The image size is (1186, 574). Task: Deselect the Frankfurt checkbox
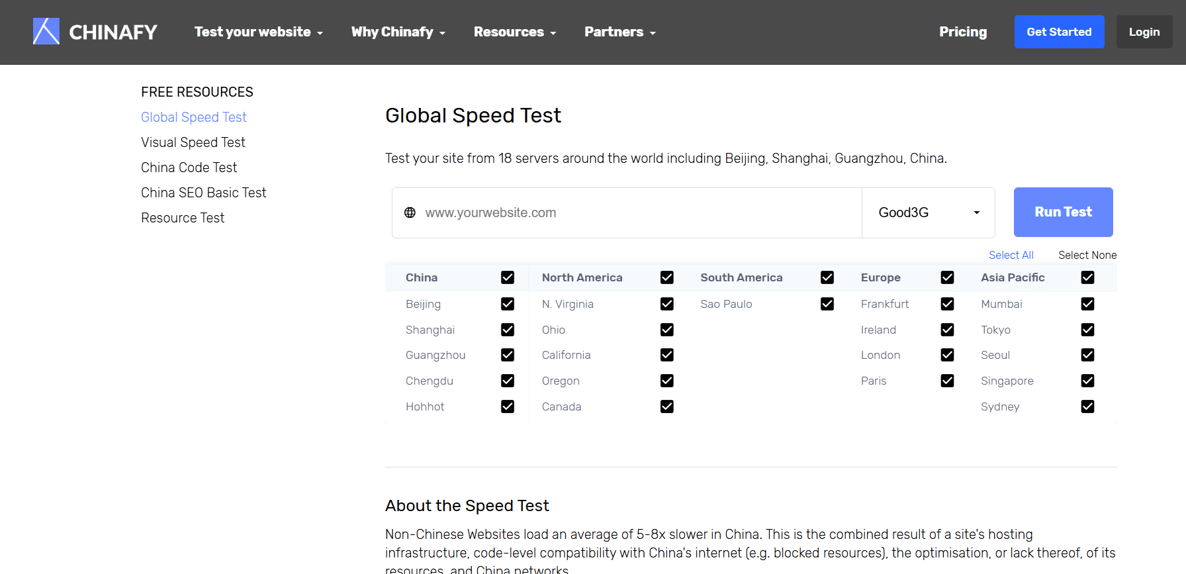947,304
